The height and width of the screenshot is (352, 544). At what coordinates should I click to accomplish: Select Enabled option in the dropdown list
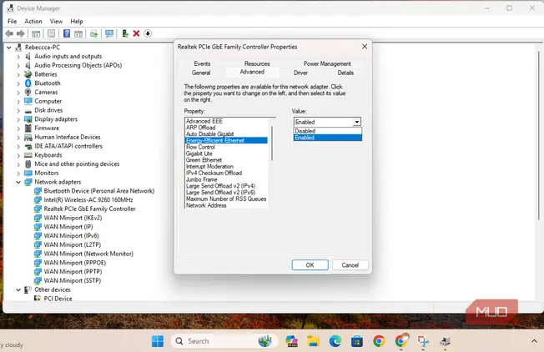tap(328, 138)
